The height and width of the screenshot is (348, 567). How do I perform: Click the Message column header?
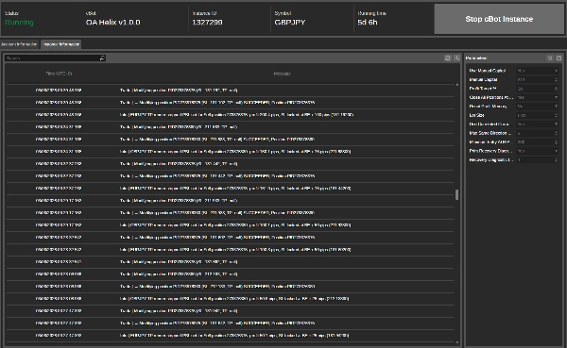[x=282, y=74]
